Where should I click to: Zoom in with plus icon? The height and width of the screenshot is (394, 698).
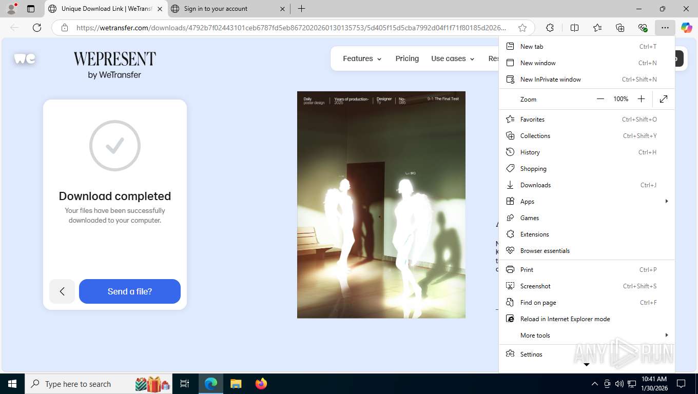coord(641,99)
